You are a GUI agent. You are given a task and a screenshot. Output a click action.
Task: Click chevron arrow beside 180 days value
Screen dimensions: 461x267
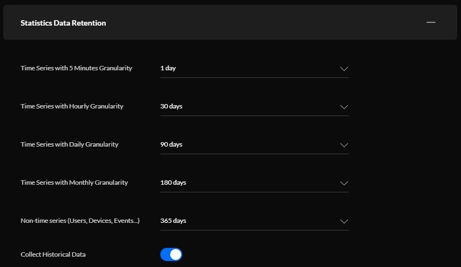click(344, 183)
